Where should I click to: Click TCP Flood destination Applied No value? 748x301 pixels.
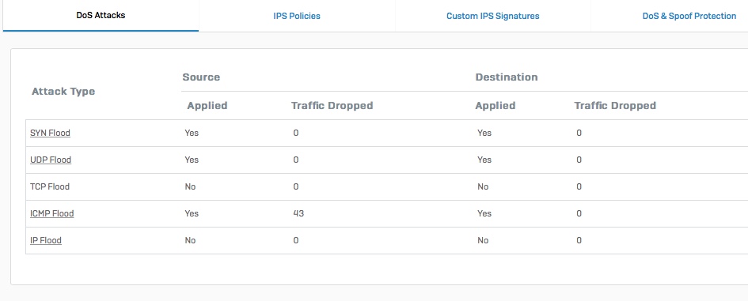(x=483, y=186)
